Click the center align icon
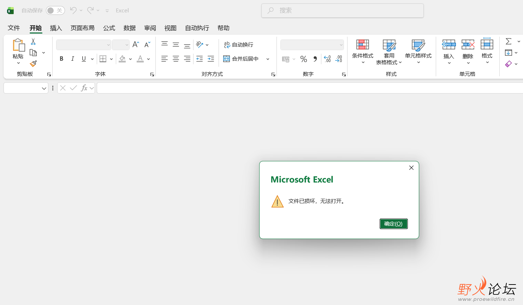 (176, 59)
